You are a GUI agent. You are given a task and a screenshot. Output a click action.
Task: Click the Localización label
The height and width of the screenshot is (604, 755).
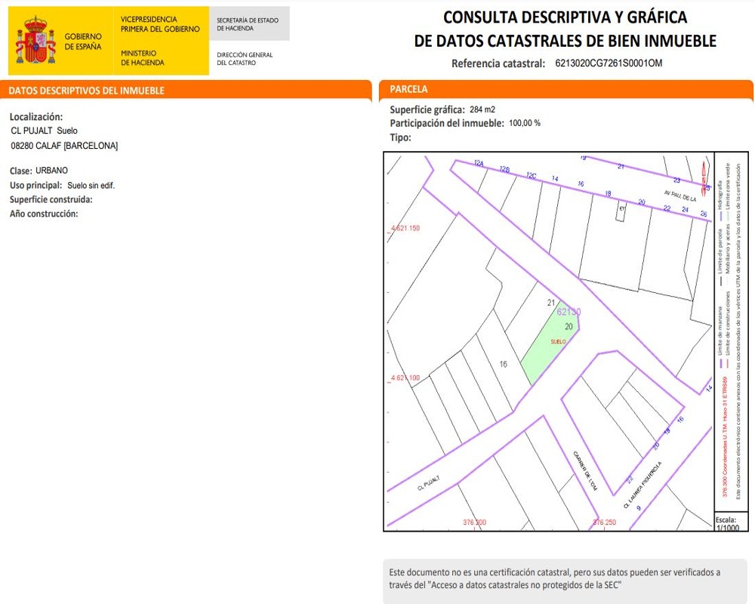point(36,116)
